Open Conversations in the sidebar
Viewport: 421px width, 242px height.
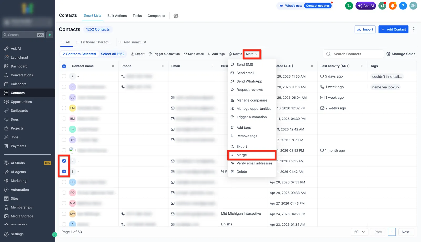pos(22,75)
